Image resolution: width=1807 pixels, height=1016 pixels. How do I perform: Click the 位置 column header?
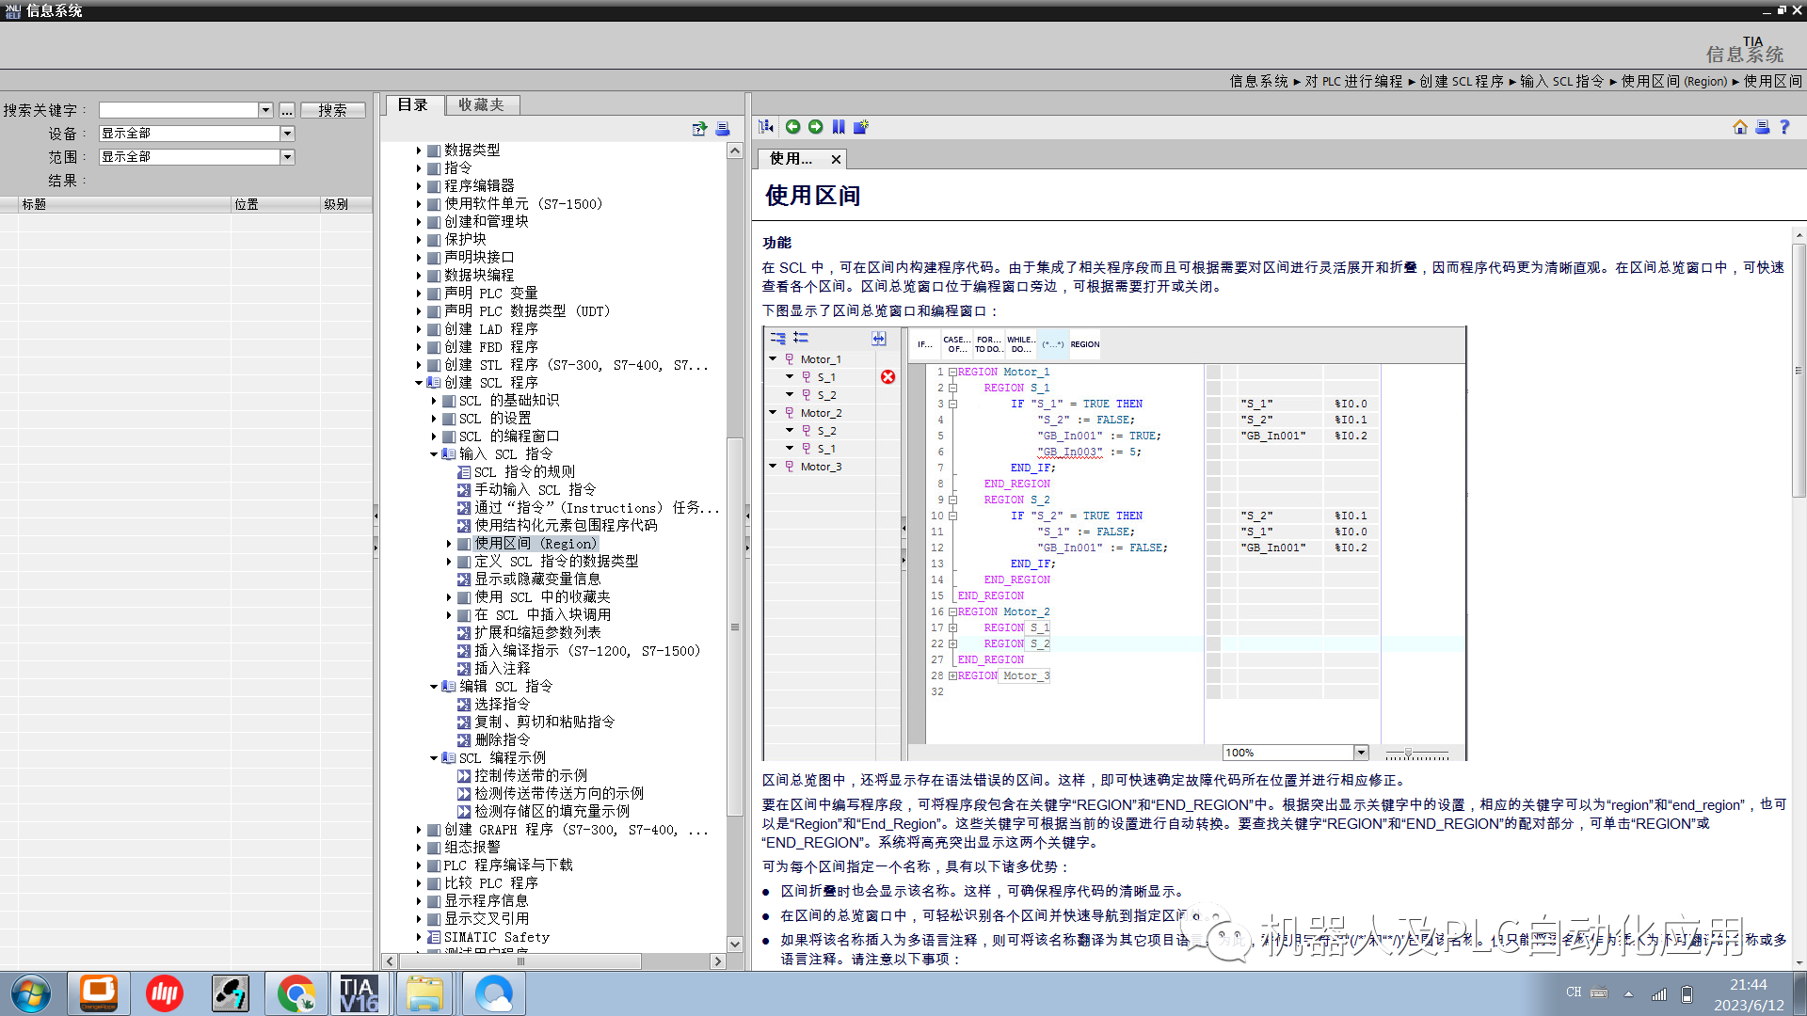276,204
